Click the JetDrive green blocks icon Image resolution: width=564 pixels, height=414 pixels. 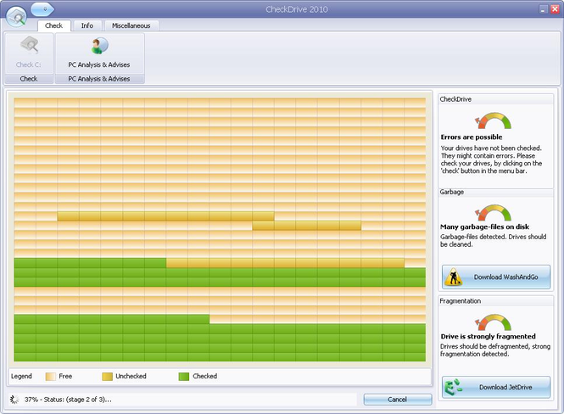point(453,387)
